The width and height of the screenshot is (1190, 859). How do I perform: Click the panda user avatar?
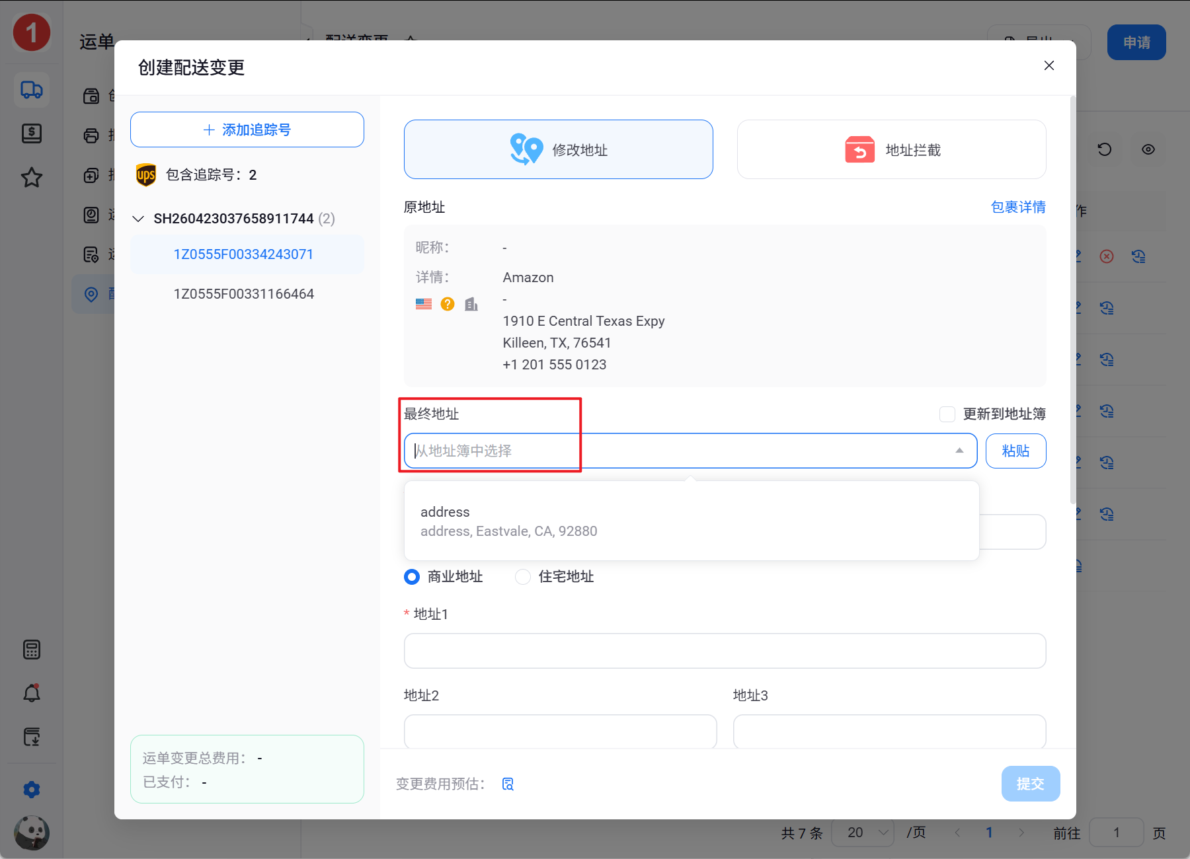click(x=32, y=833)
